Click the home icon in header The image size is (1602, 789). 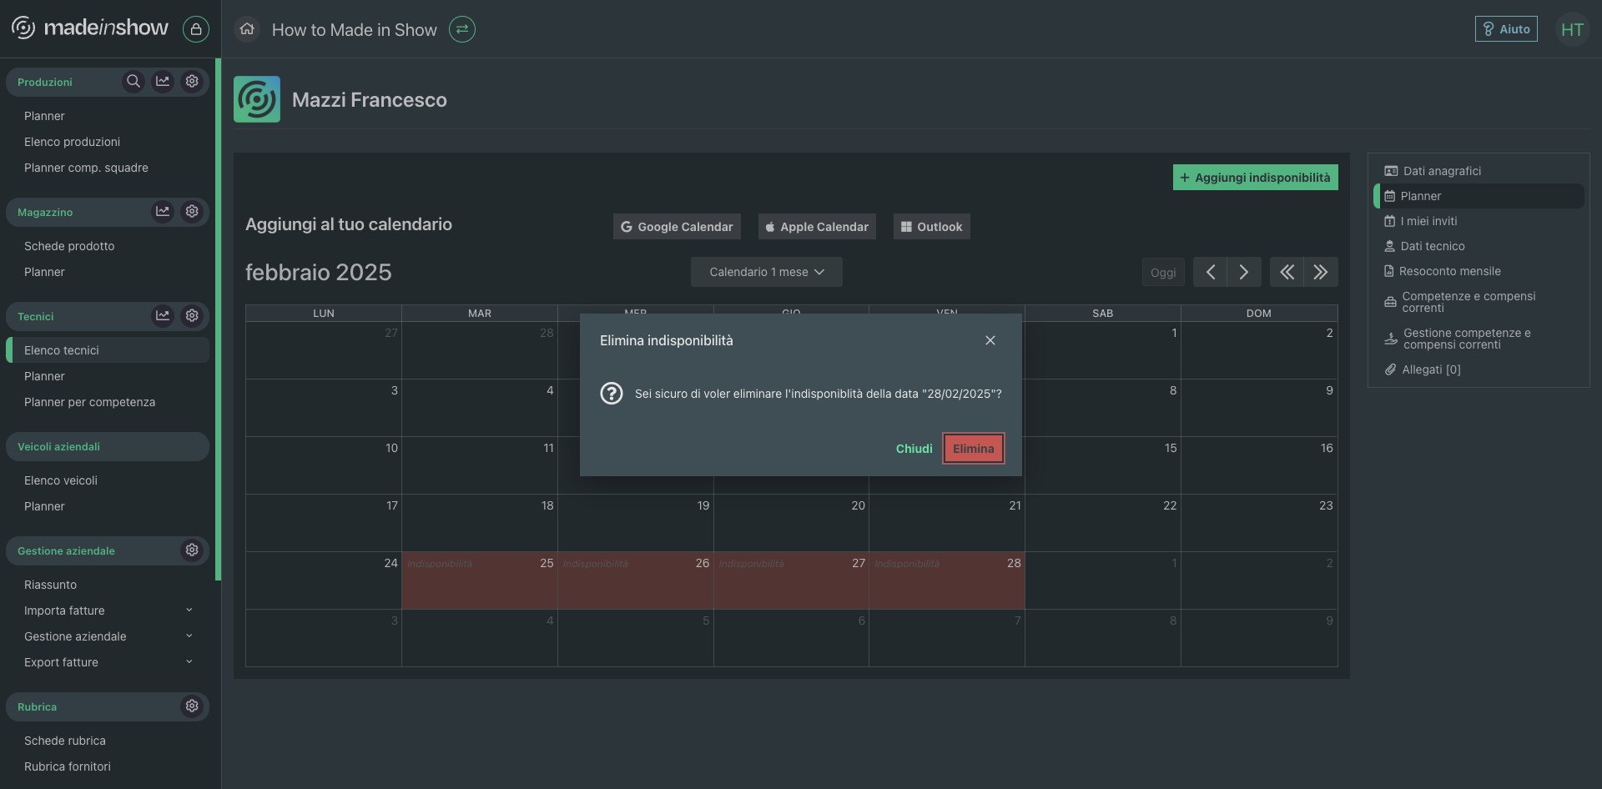[x=246, y=29]
